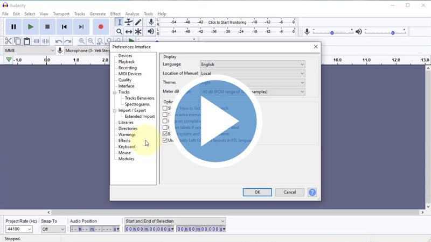Open the Analyze menu

[x=132, y=14]
